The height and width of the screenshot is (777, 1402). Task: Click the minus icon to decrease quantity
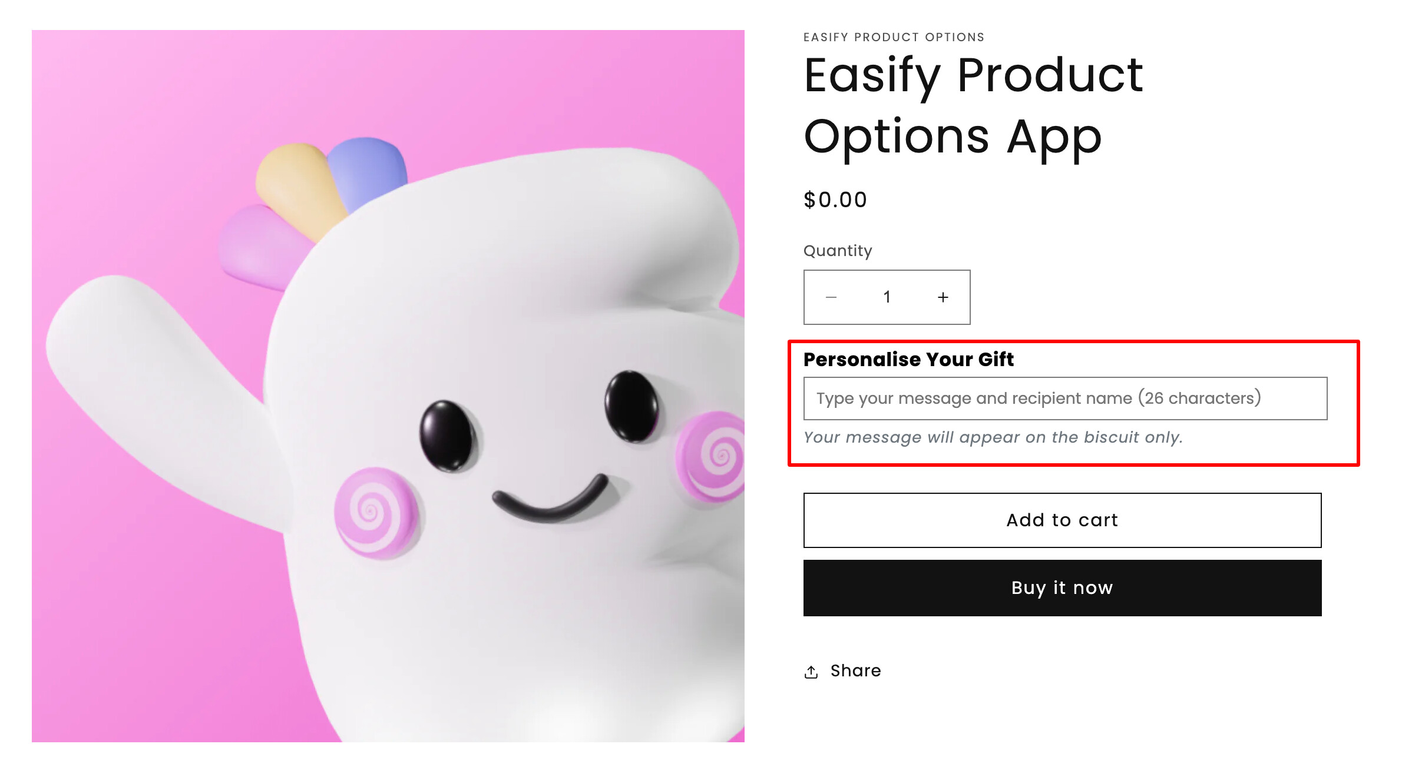tap(831, 297)
